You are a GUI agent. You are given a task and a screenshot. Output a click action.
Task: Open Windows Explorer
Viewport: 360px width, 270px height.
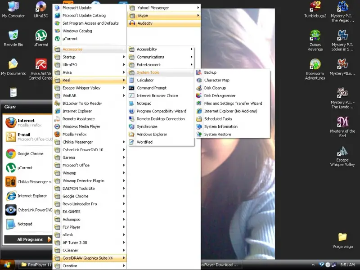[x=161, y=134]
